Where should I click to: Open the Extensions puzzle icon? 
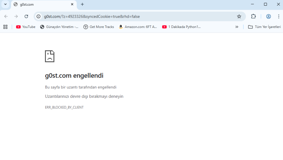click(253, 16)
